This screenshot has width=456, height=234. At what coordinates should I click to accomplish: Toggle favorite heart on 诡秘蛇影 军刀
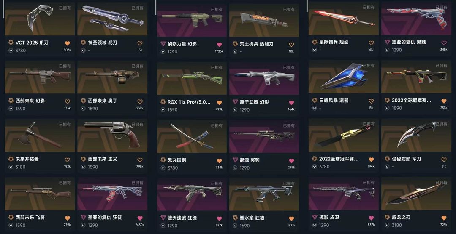coord(444,160)
